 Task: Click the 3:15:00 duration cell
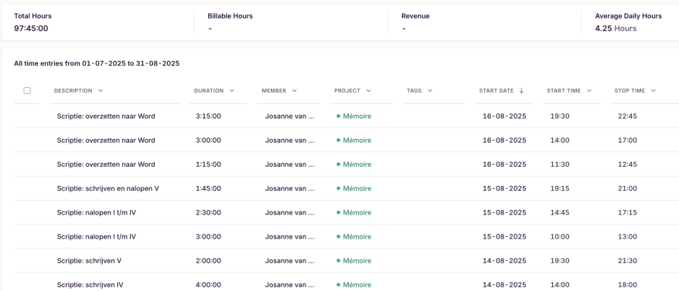click(208, 117)
